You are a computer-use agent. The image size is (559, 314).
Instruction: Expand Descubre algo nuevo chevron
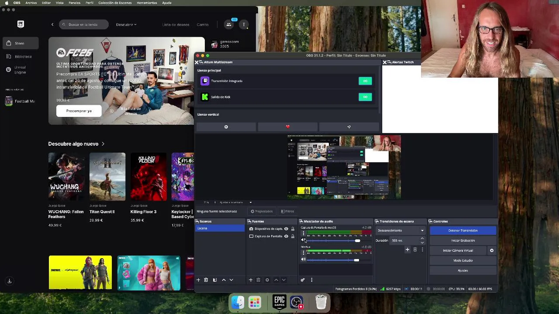coord(103,144)
